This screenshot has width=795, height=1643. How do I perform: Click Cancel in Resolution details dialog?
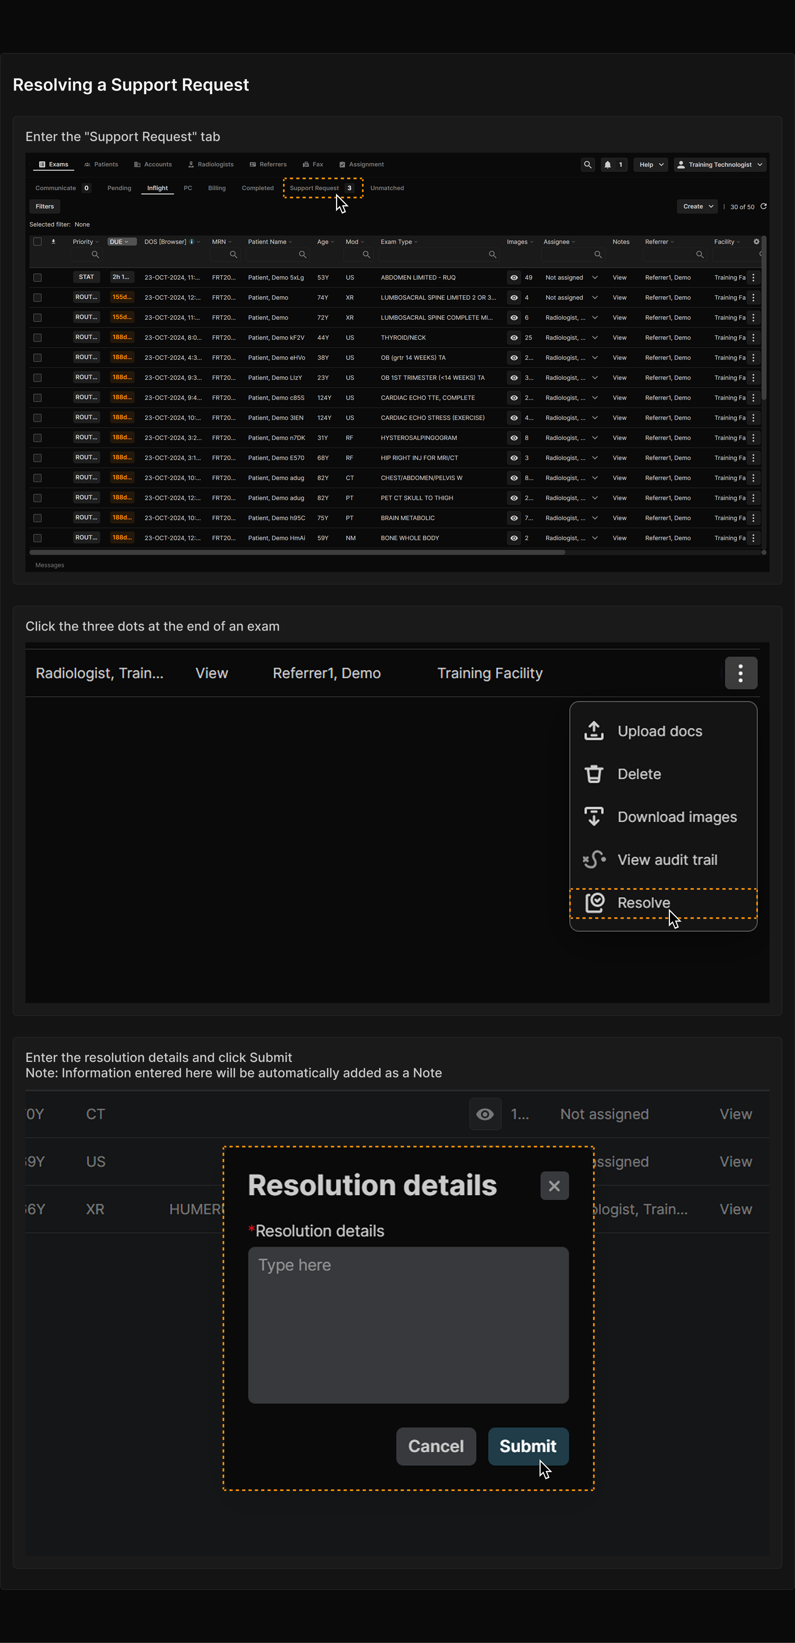point(436,1446)
